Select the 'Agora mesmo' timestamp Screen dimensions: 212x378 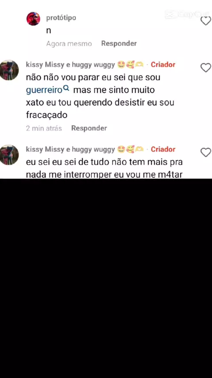click(69, 44)
